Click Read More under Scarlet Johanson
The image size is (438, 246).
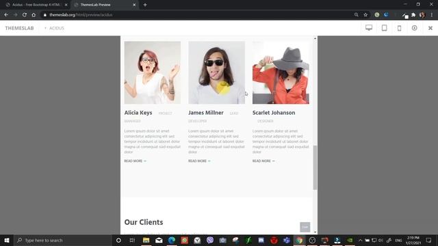[263, 161]
